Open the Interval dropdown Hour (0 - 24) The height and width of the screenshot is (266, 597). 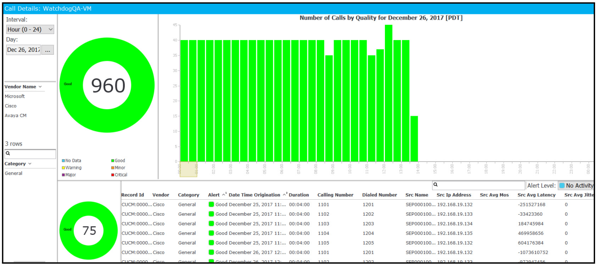(30, 29)
